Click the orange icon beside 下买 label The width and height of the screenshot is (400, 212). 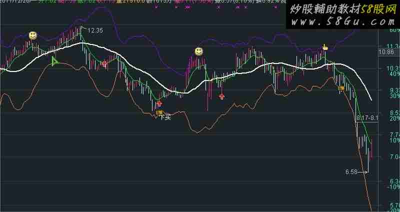click(x=159, y=113)
